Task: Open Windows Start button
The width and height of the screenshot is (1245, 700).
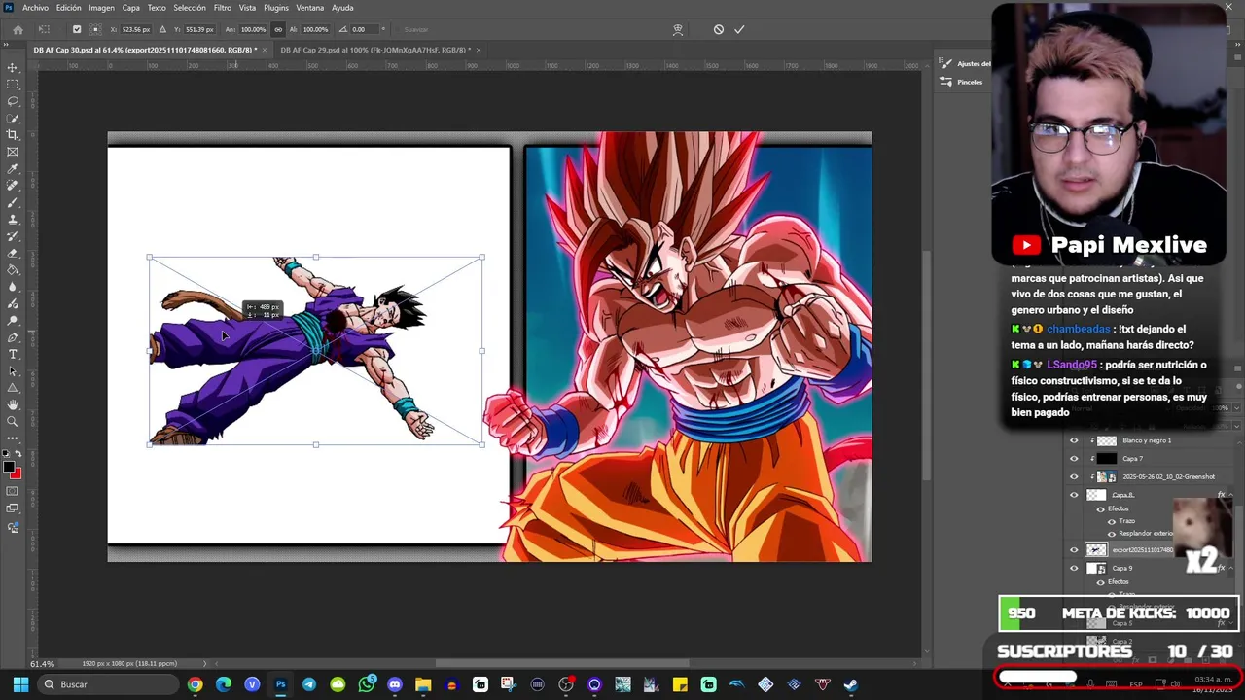Action: (19, 684)
